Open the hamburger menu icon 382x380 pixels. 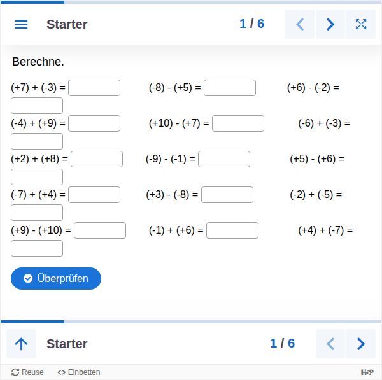(21, 24)
